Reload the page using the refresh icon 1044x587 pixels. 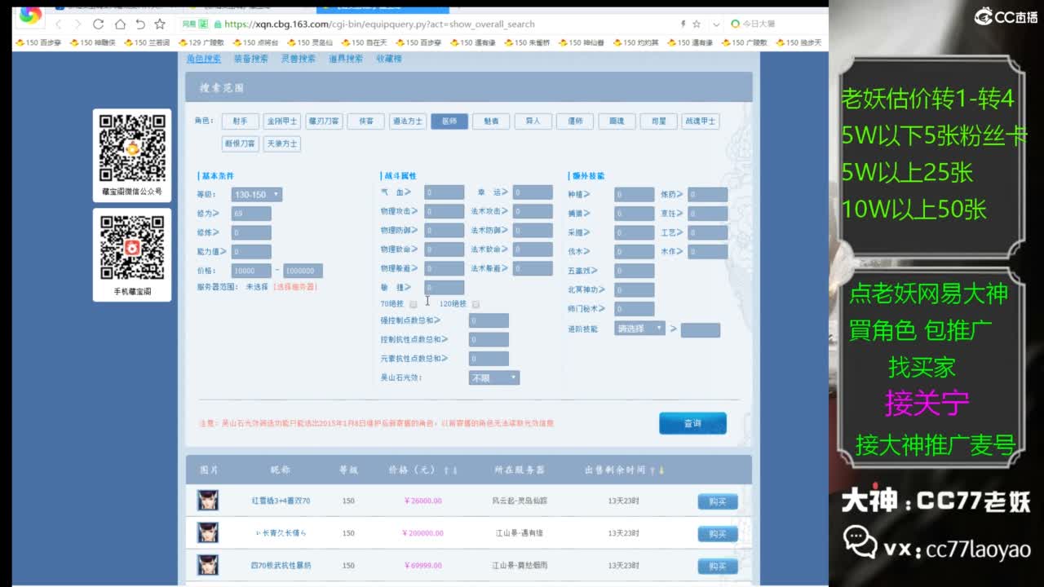tap(98, 24)
